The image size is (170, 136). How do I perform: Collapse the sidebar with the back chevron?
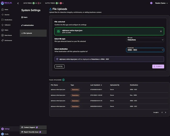pyautogui.click(x=18, y=3)
